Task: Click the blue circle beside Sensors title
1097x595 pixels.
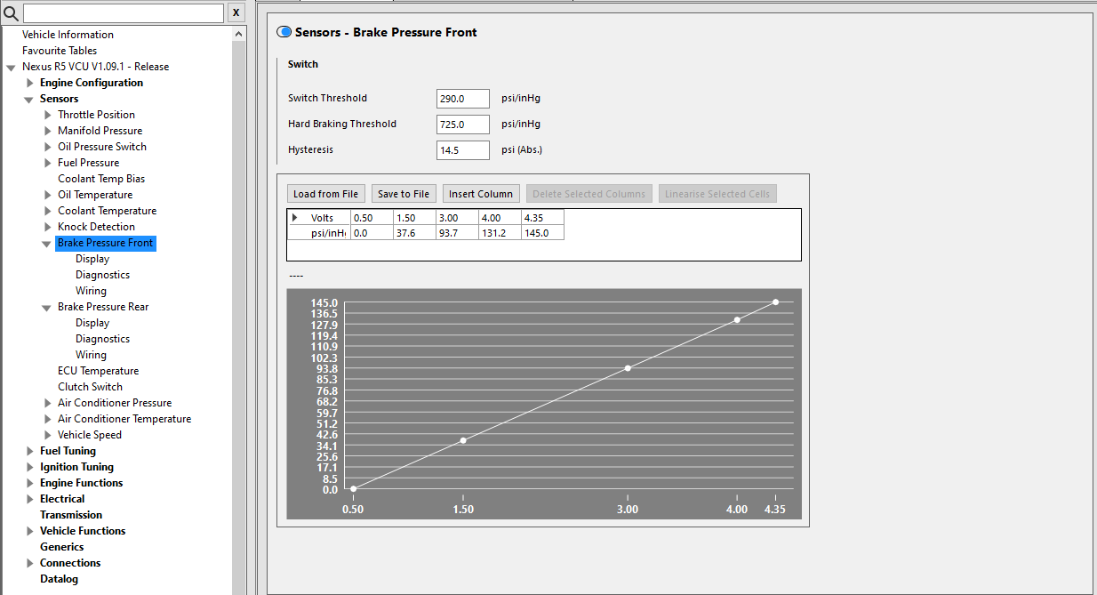Action: pos(284,32)
